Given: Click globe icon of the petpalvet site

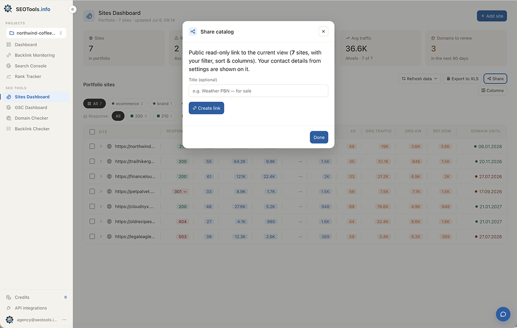Looking at the screenshot, I should point(109,191).
